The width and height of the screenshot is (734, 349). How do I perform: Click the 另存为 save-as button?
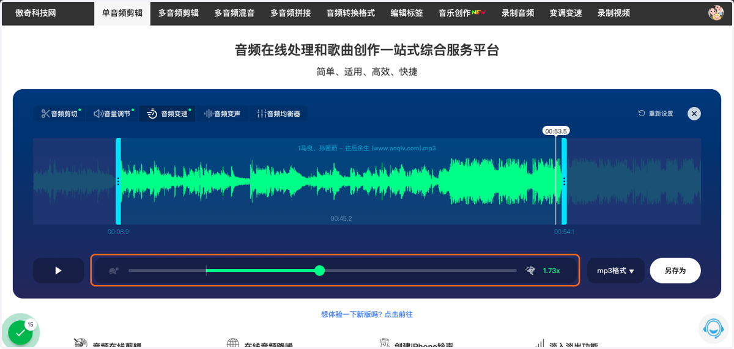[675, 271]
